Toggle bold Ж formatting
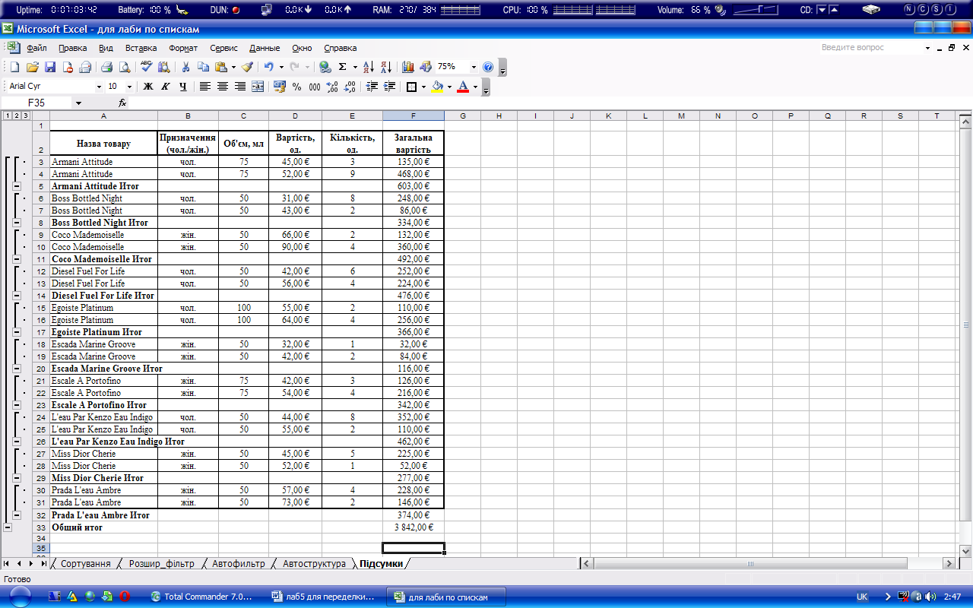Screen dimensions: 973x608 point(148,87)
